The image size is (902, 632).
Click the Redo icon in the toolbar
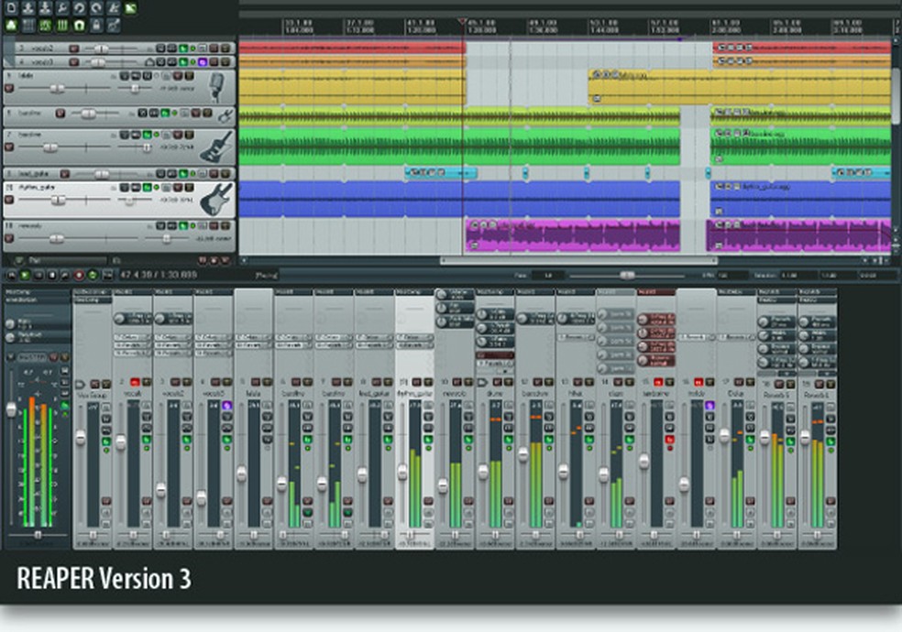click(95, 7)
